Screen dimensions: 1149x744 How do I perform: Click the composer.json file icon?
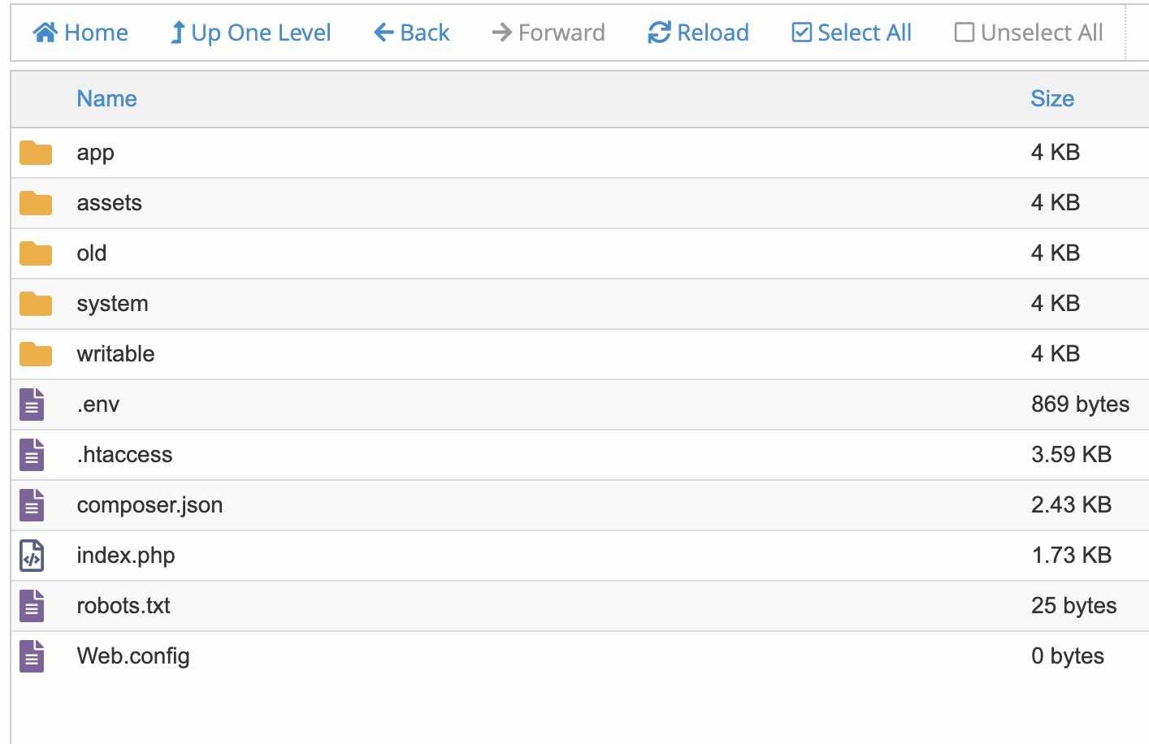(x=32, y=505)
